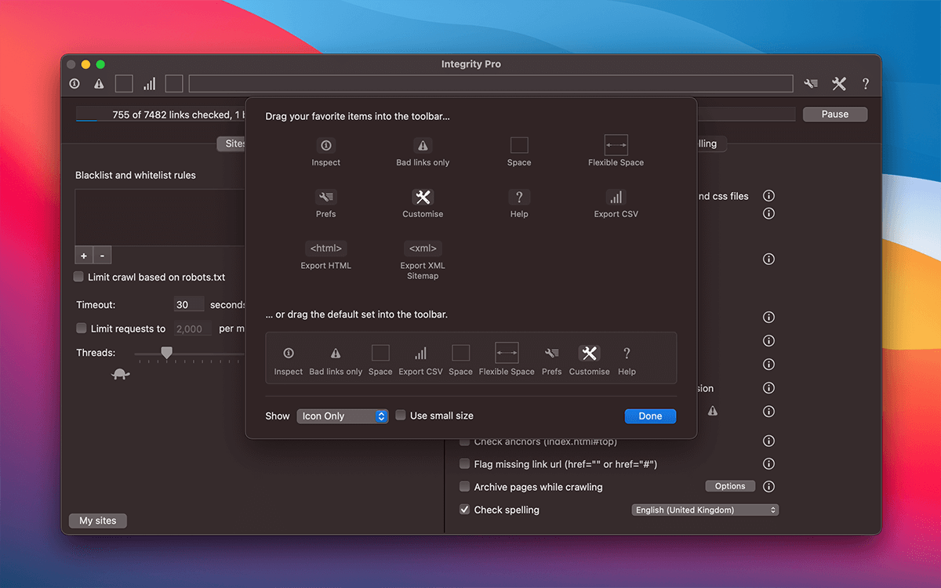Open Prefs wrench icon in main window toolbar
Image resolution: width=941 pixels, height=588 pixels.
pos(811,84)
